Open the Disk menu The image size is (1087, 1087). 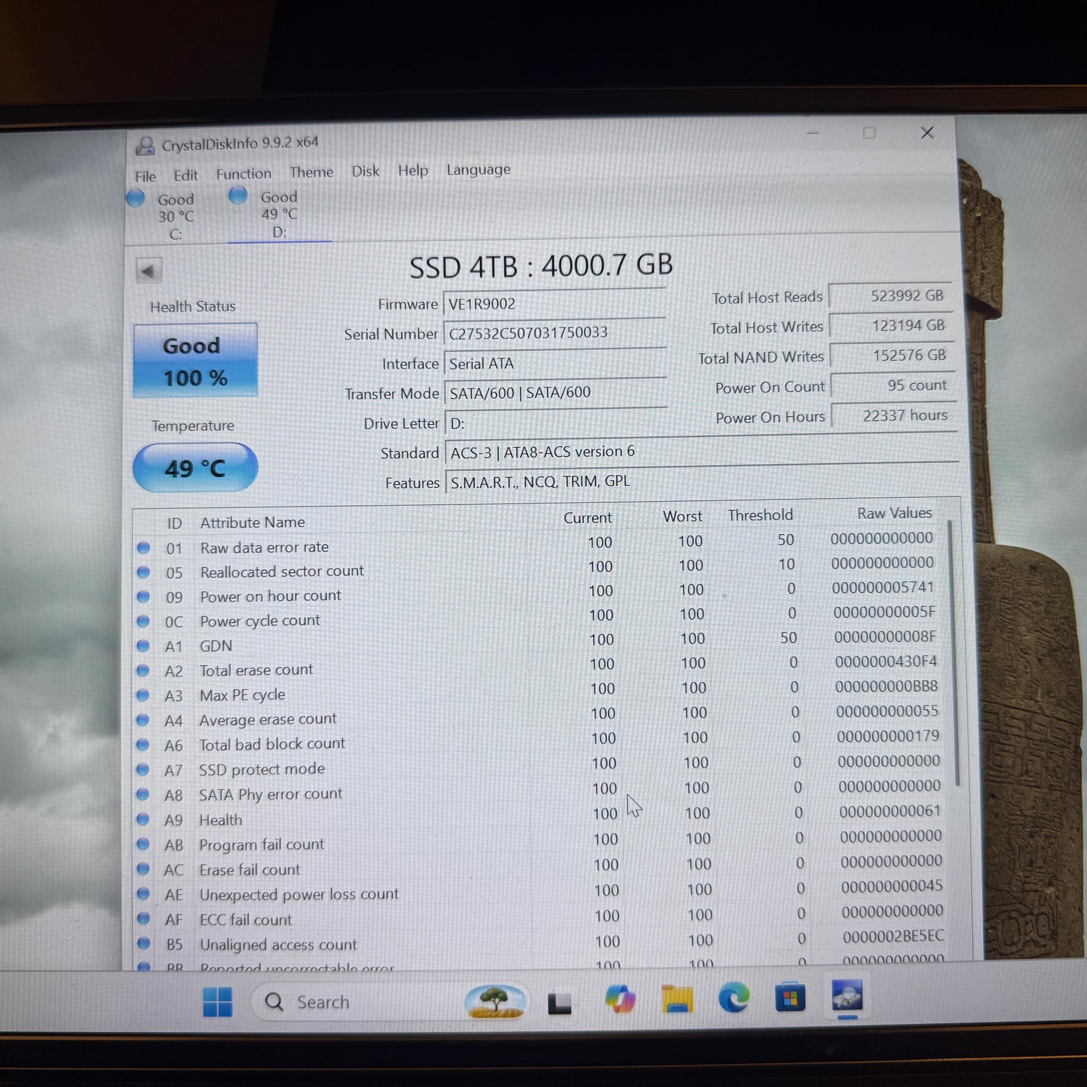click(x=366, y=171)
